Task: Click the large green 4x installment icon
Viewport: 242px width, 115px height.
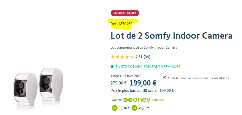Action: click(x=134, y=108)
